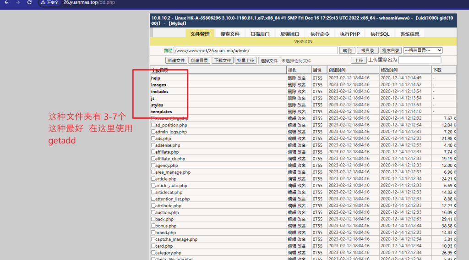Go to the 执行SQL tab
The width and height of the screenshot is (469, 260).
click(380, 34)
